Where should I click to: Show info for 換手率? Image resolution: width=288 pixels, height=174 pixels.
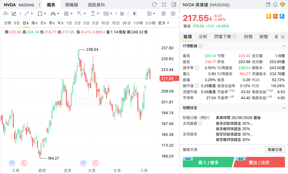(197, 68)
